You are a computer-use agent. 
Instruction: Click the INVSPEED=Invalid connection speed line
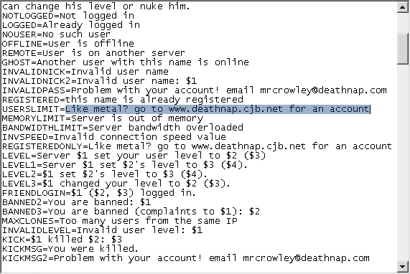point(113,137)
